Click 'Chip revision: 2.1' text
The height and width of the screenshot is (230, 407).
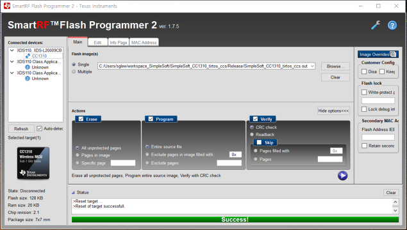24,212
